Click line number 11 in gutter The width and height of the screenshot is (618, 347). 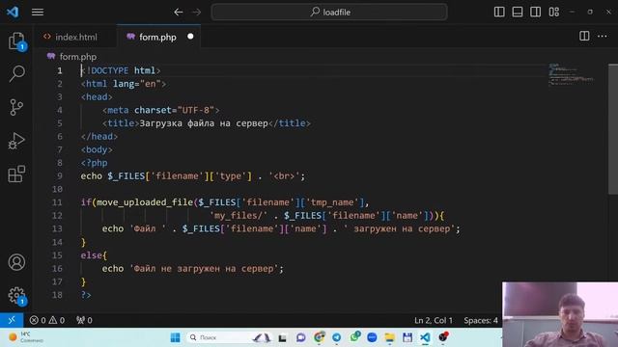click(x=57, y=202)
